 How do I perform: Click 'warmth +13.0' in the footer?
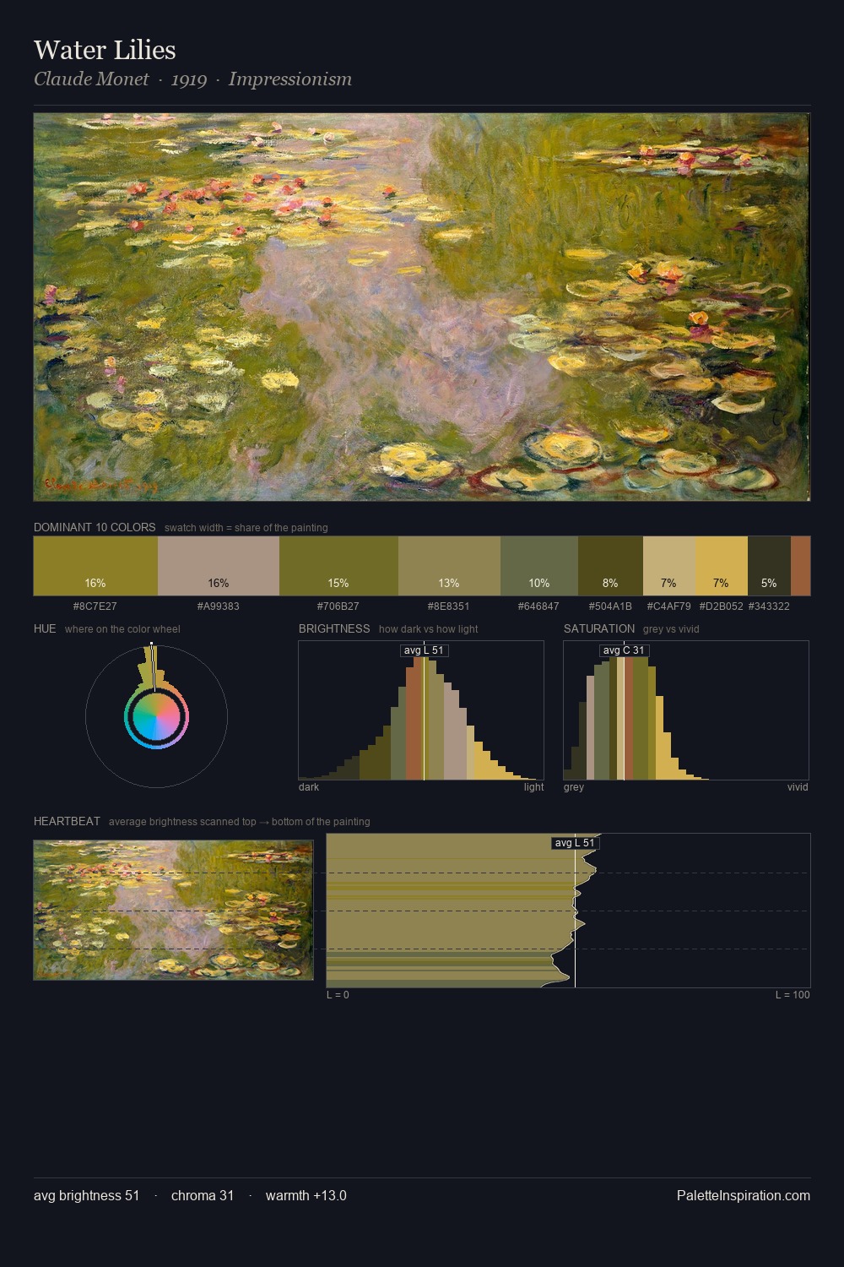tap(306, 1196)
